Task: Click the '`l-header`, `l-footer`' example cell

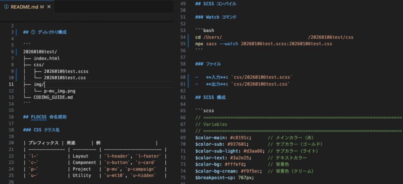Action: [133, 156]
